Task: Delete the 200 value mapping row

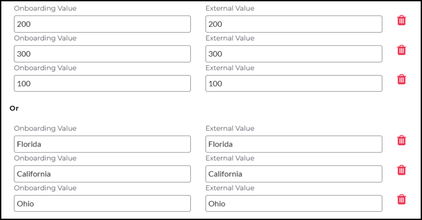Action: [402, 20]
